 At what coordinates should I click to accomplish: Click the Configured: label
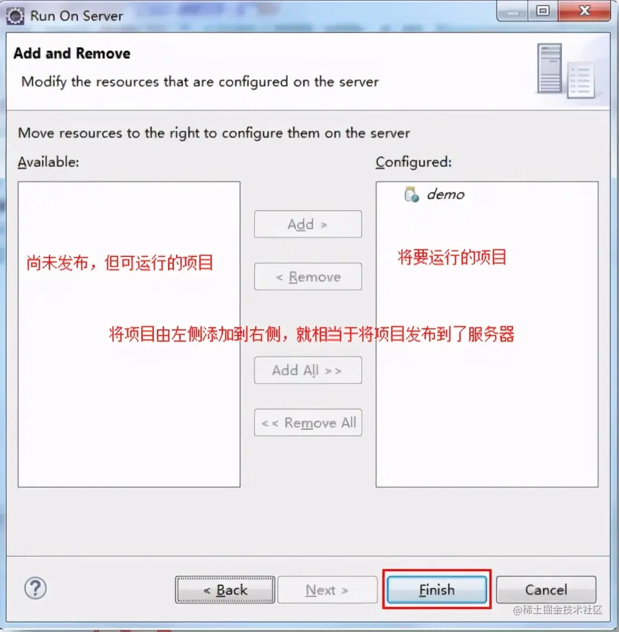(414, 162)
